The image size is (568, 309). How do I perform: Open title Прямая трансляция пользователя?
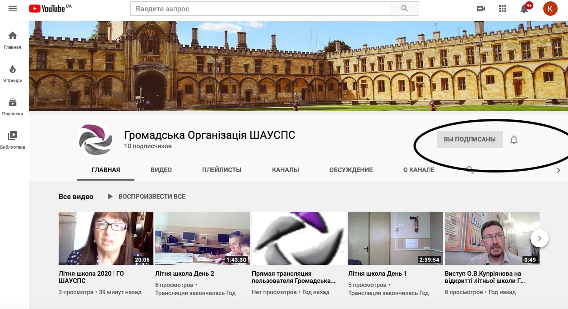pos(294,277)
